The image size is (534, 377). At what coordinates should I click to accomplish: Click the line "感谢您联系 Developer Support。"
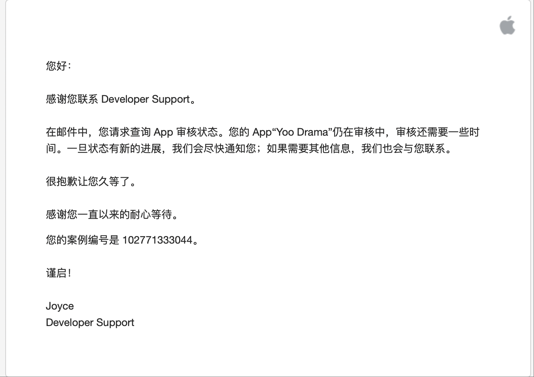121,99
